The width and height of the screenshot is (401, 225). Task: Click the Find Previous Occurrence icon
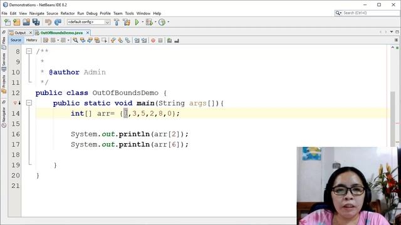click(x=82, y=40)
